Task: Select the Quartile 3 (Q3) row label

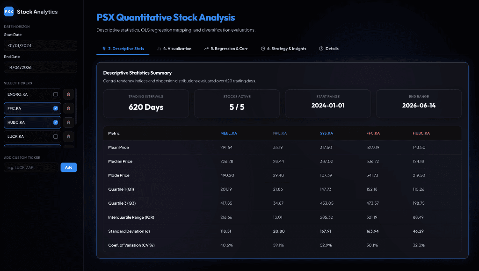Action: pos(122,203)
